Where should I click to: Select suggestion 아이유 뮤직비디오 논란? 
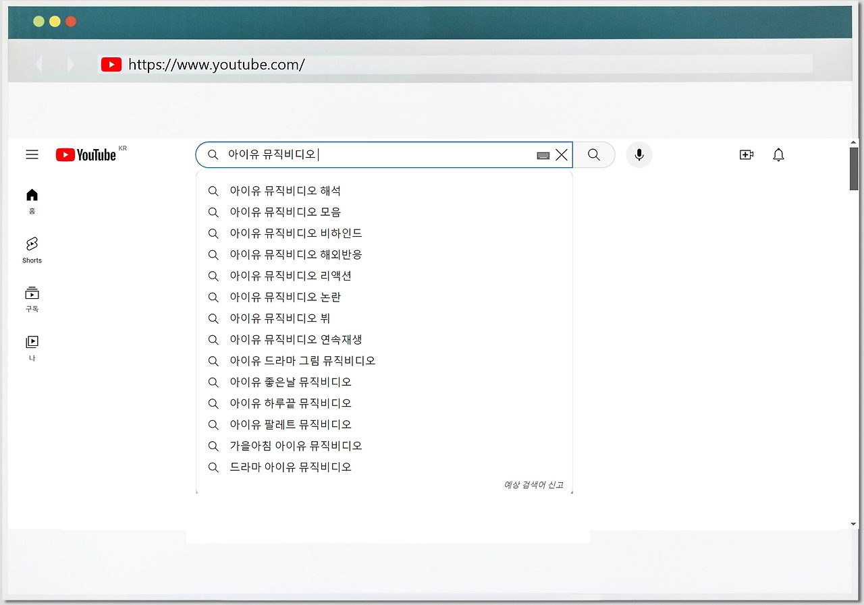click(384, 297)
